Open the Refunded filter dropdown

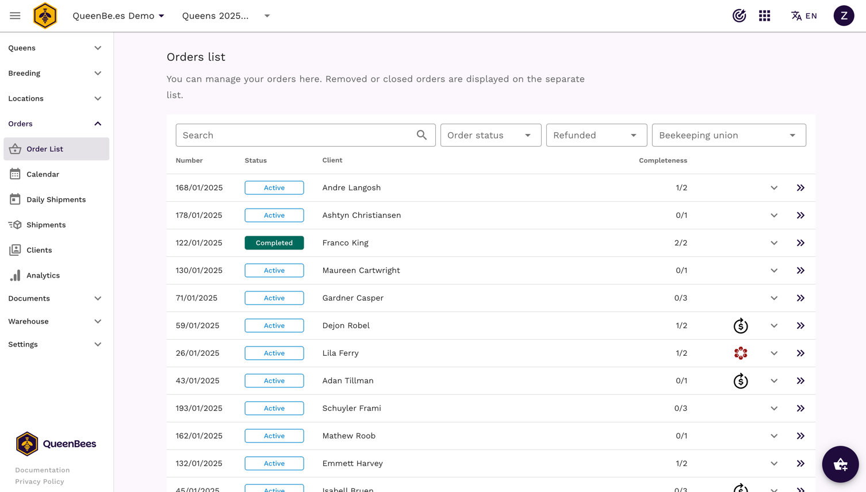(596, 135)
